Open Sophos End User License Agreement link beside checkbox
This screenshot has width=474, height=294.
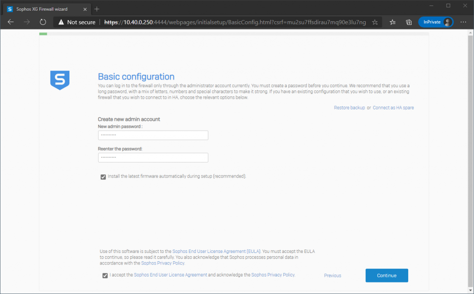click(170, 275)
